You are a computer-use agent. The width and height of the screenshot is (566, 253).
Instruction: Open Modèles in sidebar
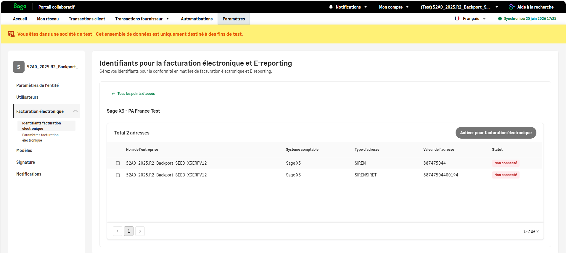24,150
